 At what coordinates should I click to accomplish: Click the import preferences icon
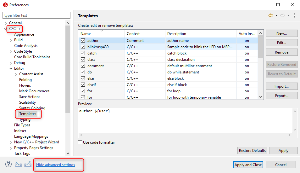(18, 164)
